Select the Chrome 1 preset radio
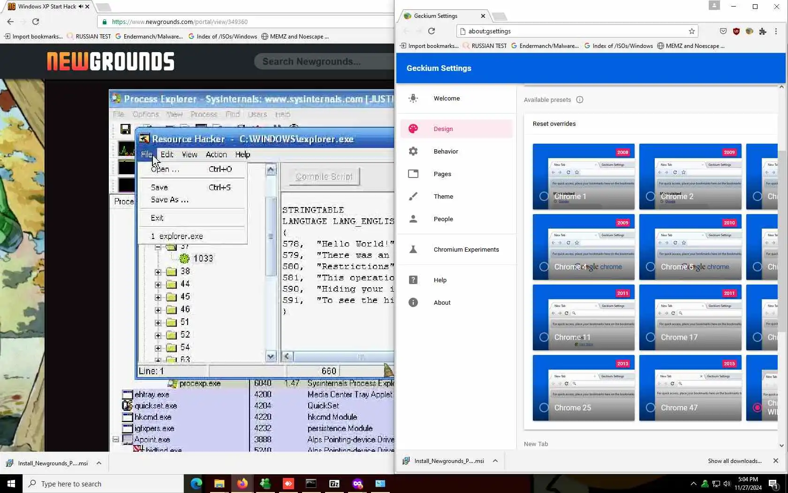 tap(544, 196)
